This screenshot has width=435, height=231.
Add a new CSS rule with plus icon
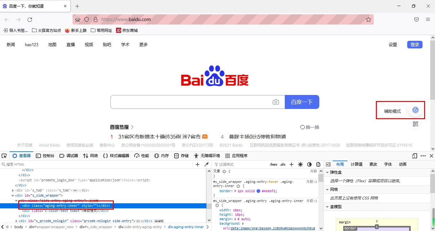(291, 164)
